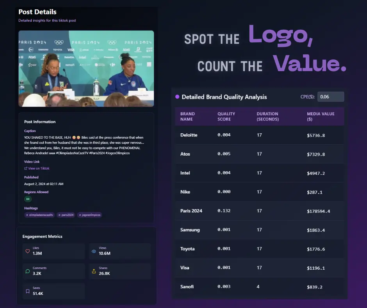Click the paris2024 hashtag chip

pyautogui.click(x=66, y=215)
